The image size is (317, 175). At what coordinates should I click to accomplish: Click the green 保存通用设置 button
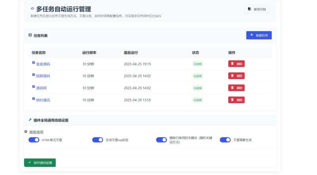point(40,163)
